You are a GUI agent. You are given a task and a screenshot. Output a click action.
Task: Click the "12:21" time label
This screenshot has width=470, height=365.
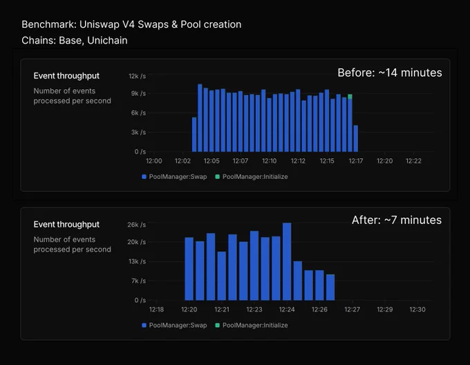pyautogui.click(x=222, y=310)
